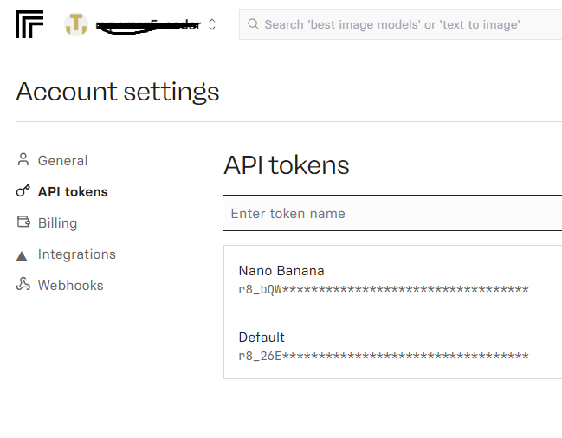Viewport: 562px width, 438px height.
Task: Open the Integrations settings page
Action: 76,254
